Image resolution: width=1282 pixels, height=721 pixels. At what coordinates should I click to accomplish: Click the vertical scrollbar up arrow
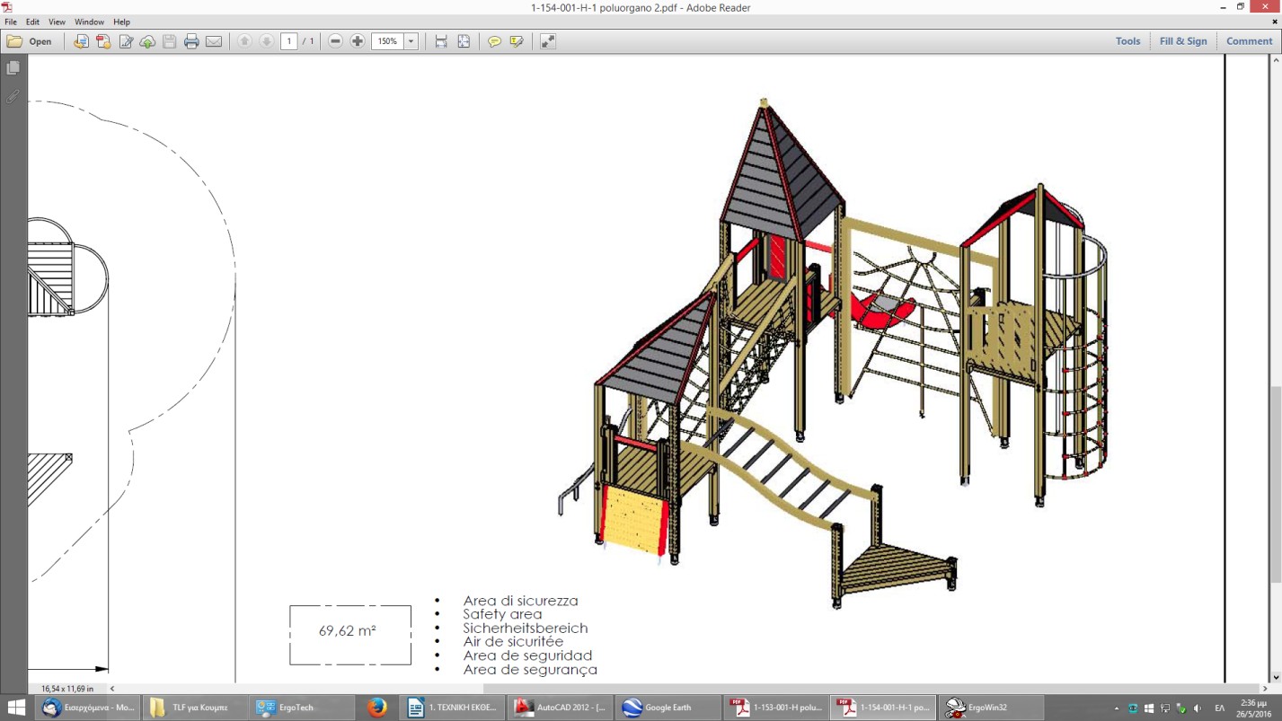click(x=1275, y=60)
